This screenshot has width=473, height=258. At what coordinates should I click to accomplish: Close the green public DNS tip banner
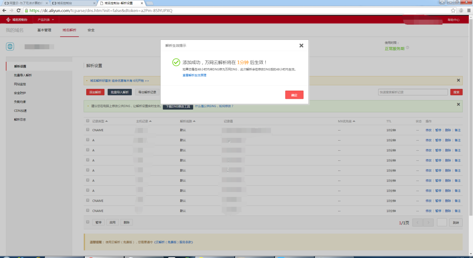(458, 104)
